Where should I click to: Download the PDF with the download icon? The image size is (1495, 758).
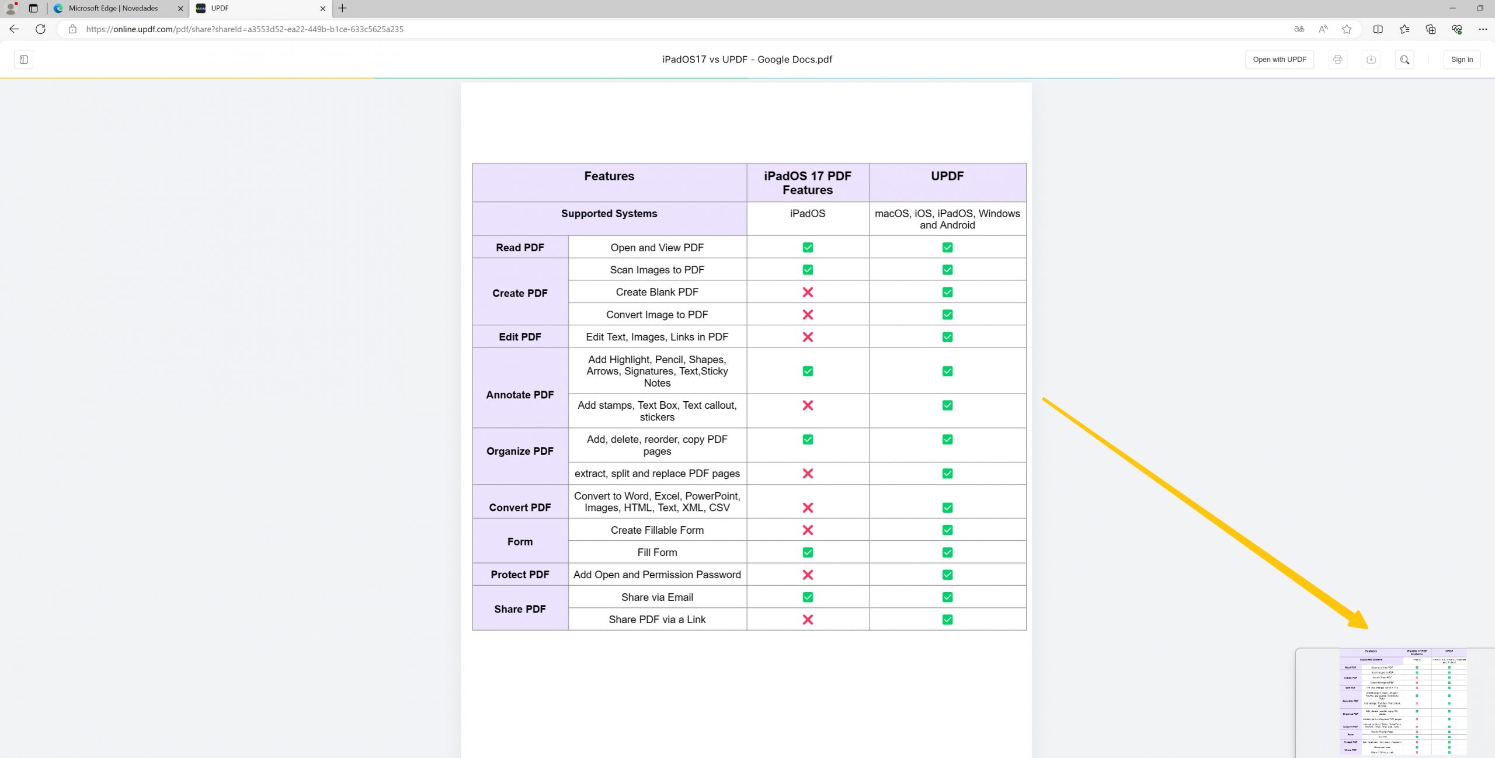point(1371,60)
